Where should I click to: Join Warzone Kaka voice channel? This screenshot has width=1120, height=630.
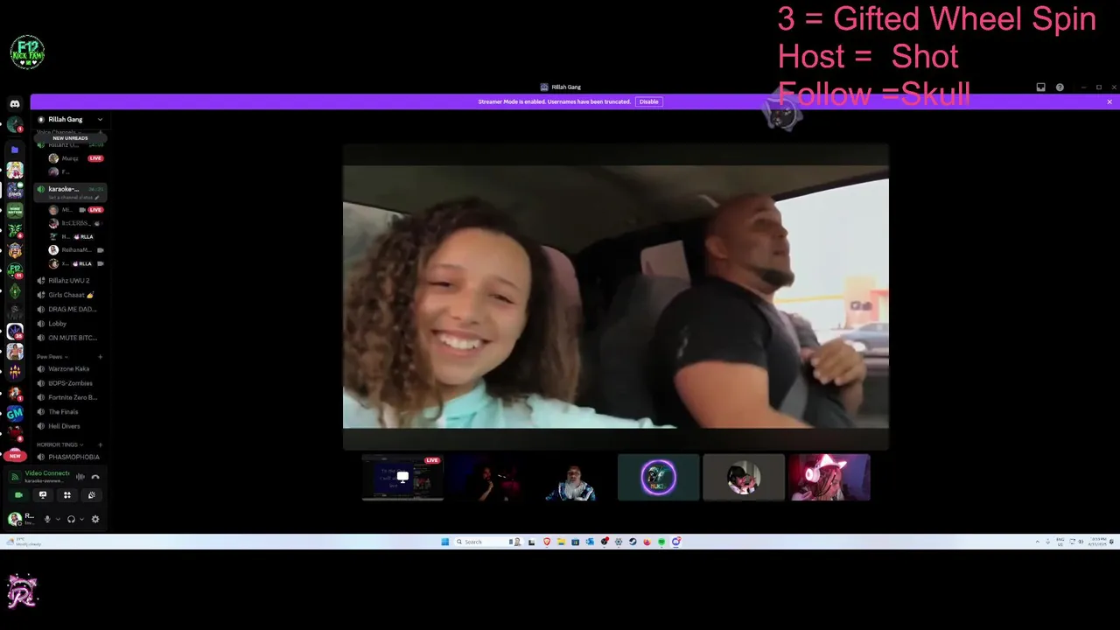[x=70, y=368]
